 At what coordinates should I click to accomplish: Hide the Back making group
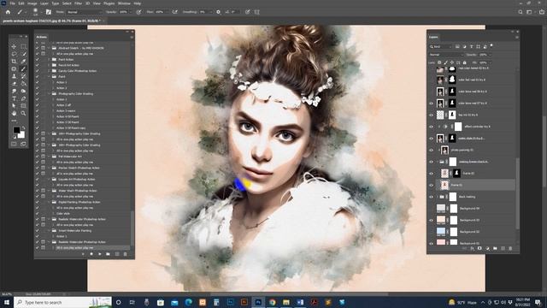click(x=431, y=197)
